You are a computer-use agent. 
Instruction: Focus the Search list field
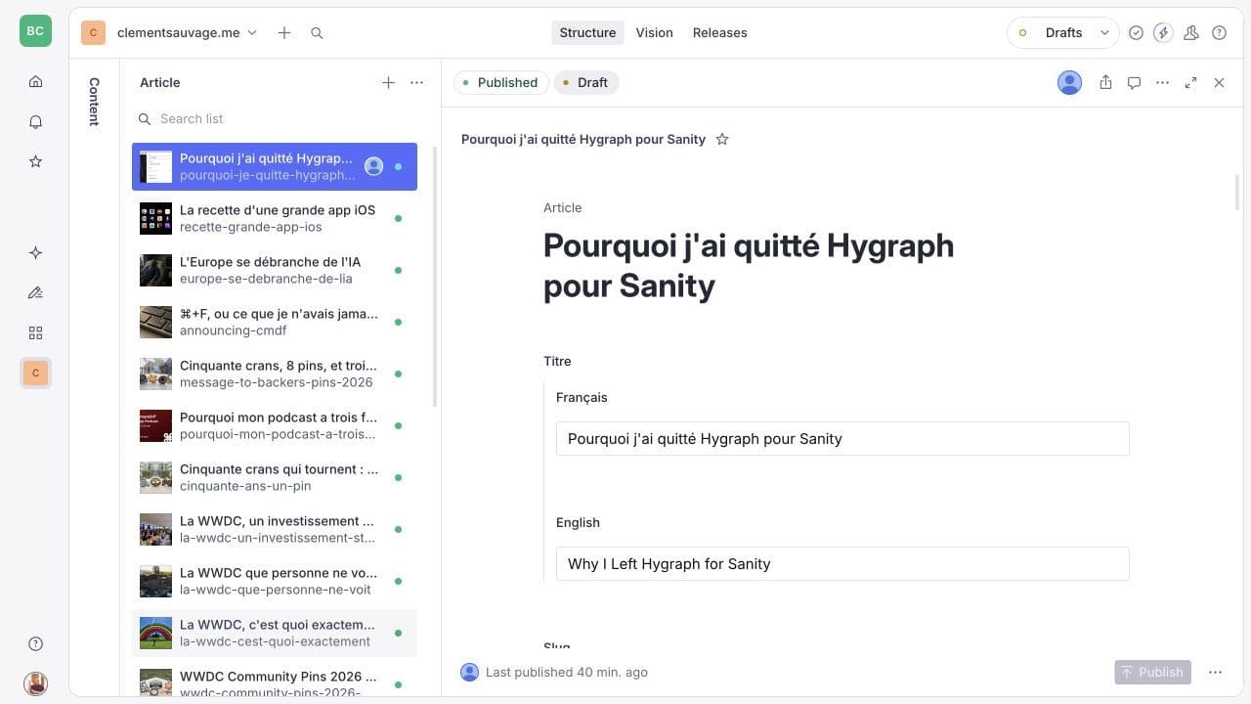[x=280, y=118]
